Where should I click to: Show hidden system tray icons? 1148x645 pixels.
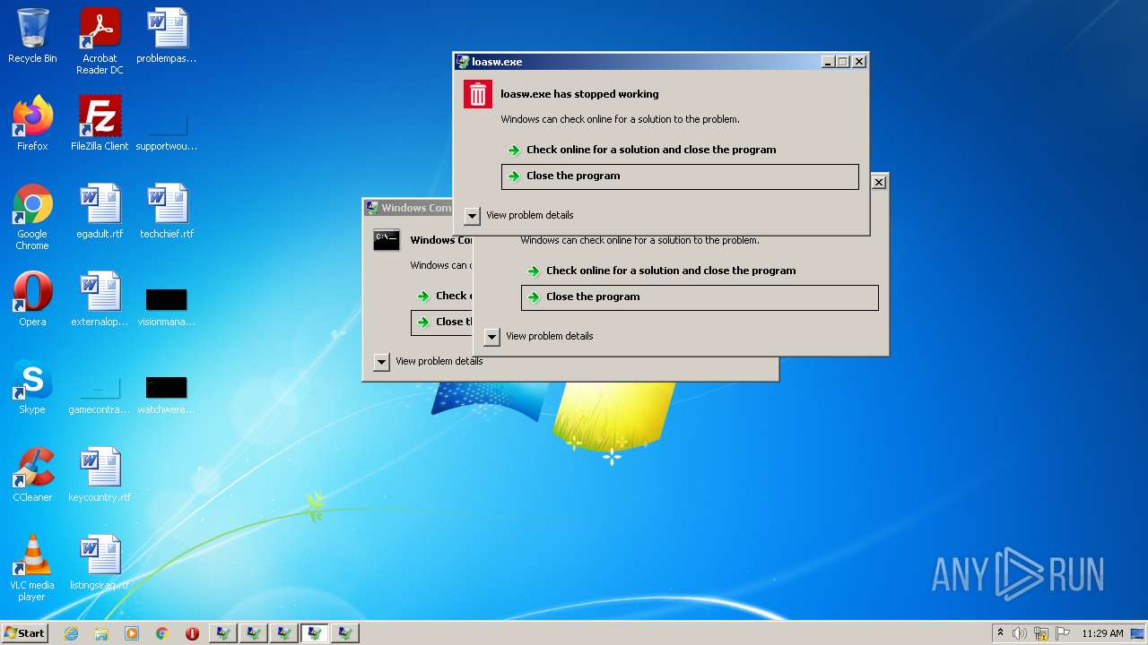coord(1001,633)
